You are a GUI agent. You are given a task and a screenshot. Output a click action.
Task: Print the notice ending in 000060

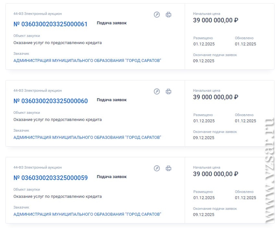point(169,91)
